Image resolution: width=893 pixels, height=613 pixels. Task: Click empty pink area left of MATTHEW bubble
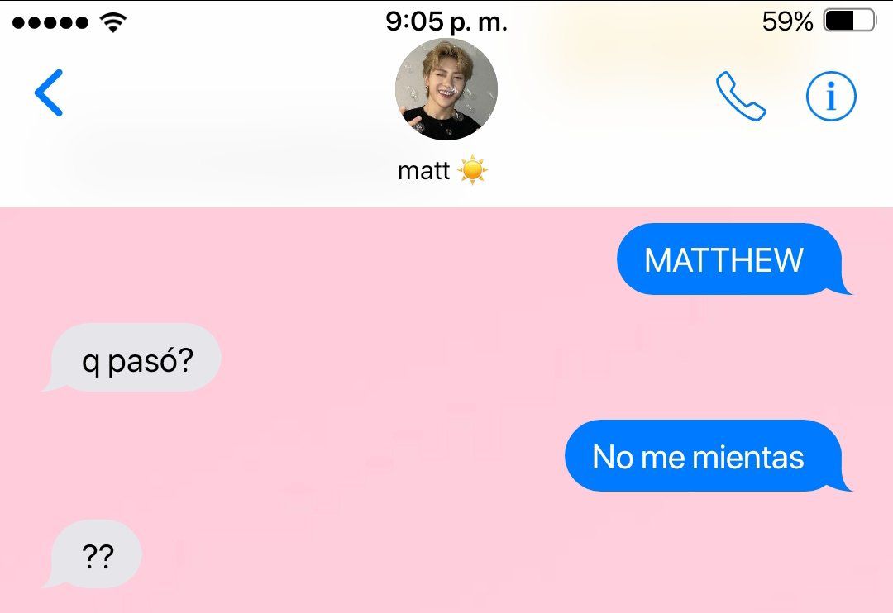(x=308, y=259)
